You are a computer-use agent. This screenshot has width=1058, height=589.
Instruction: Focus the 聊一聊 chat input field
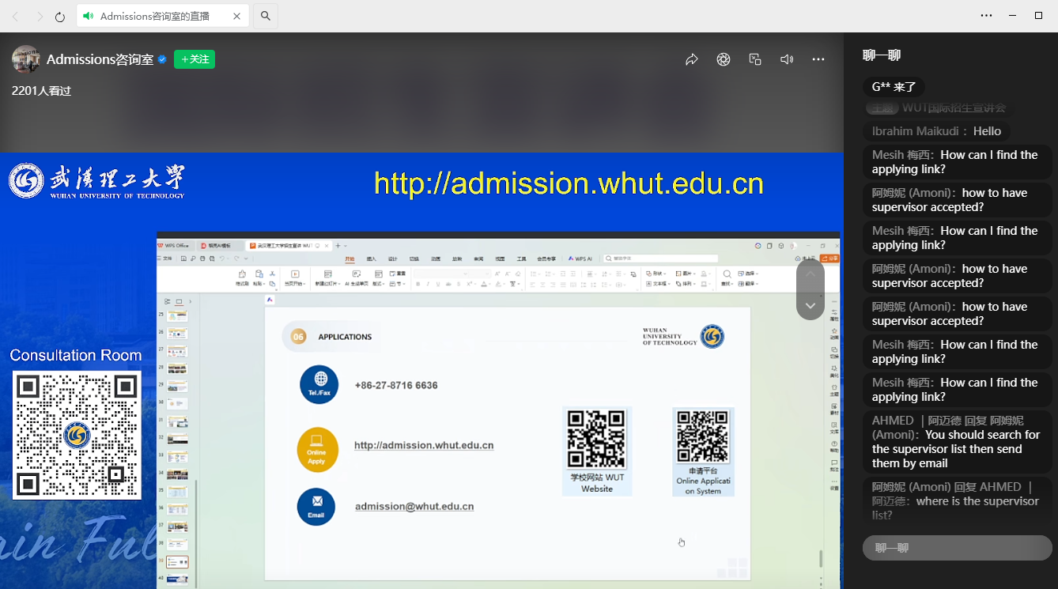(x=958, y=548)
